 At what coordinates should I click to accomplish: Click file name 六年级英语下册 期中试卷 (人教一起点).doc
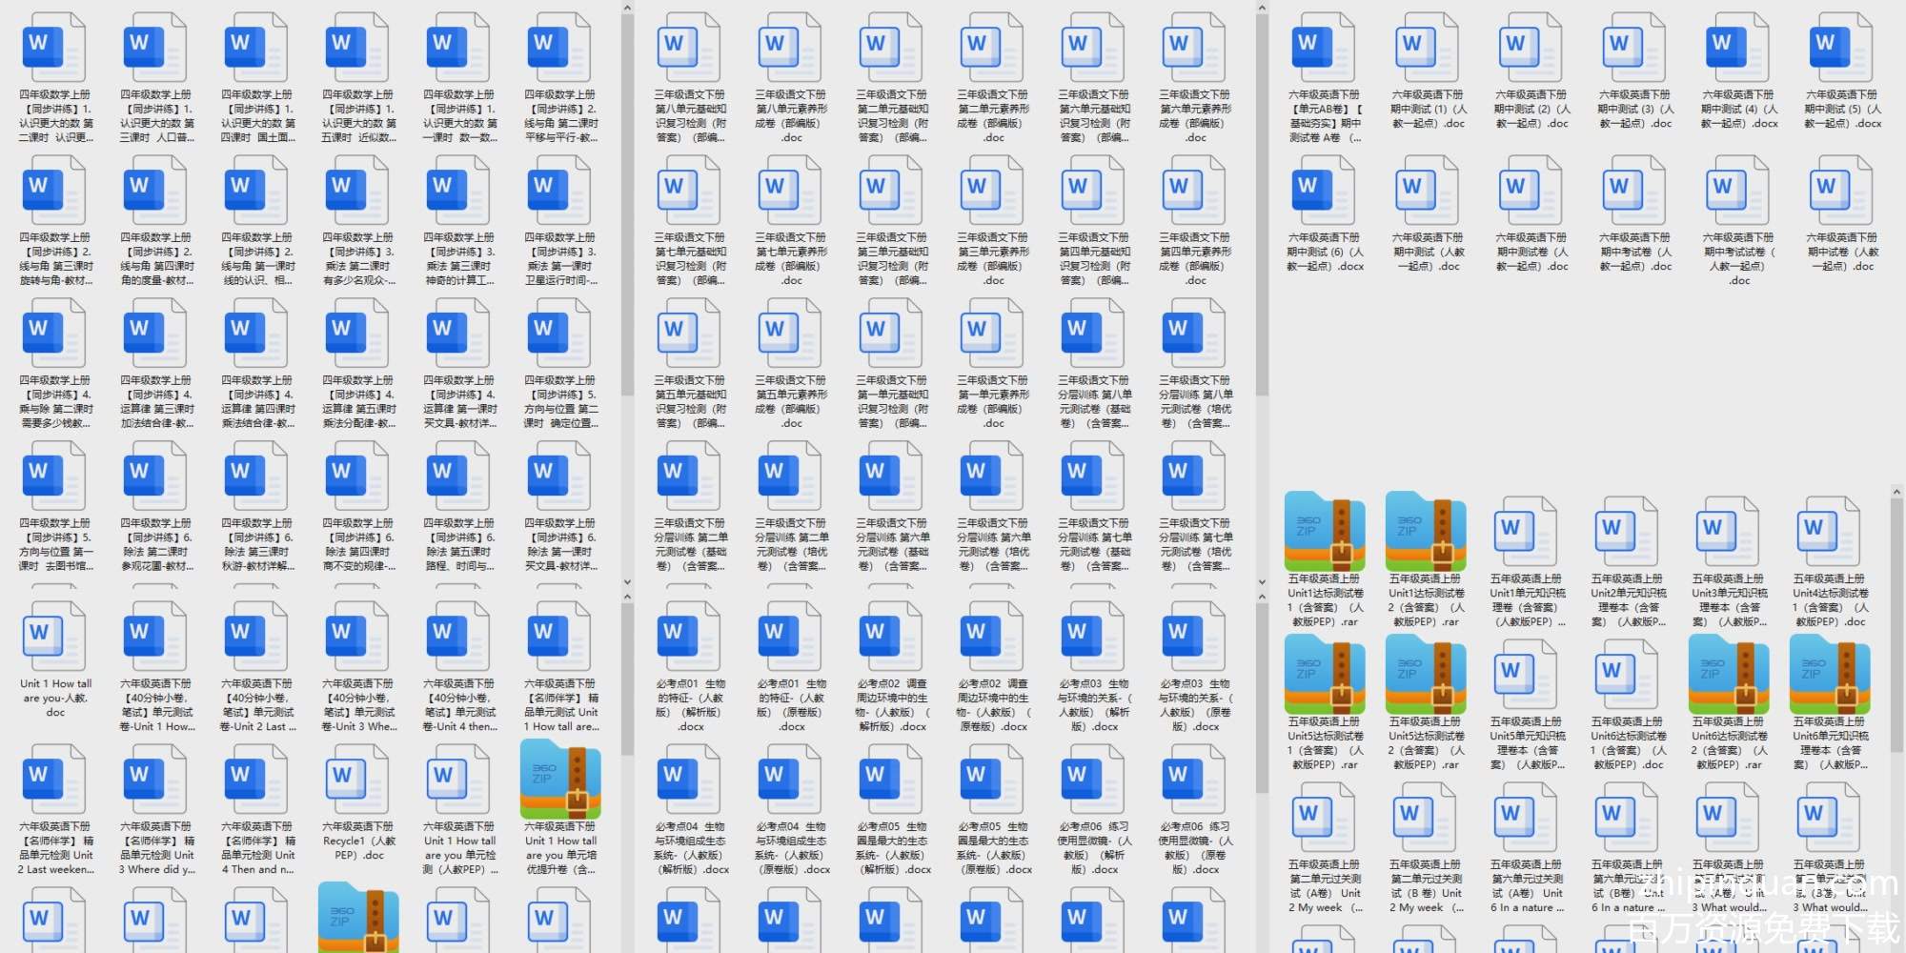coord(1842,252)
